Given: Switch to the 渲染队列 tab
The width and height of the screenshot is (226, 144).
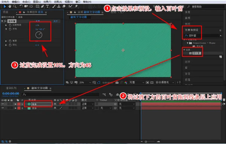Looking at the screenshot, I should (11, 88).
